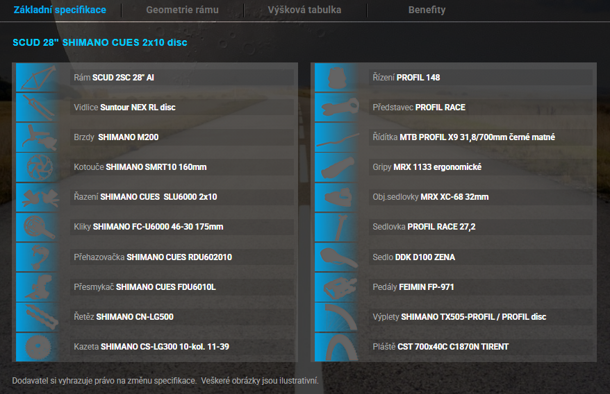Select the Kazeta SHIMANO CS-LG300 row
This screenshot has height=394, width=610.
(182, 347)
